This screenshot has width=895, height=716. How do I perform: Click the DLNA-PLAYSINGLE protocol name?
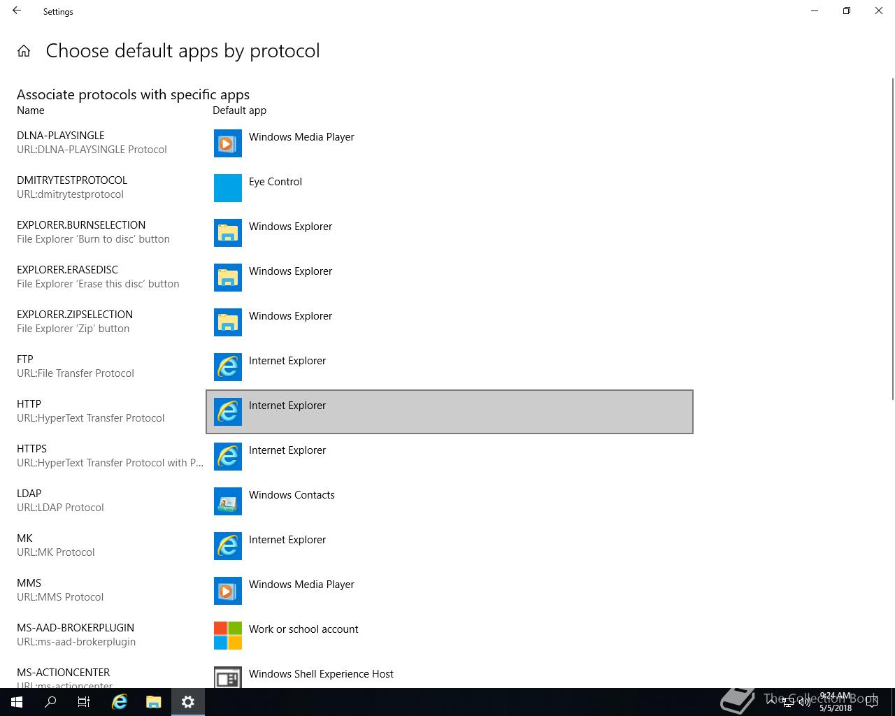(x=61, y=136)
